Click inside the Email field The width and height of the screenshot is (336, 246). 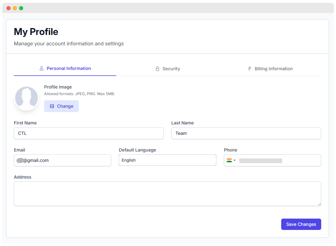click(62, 160)
